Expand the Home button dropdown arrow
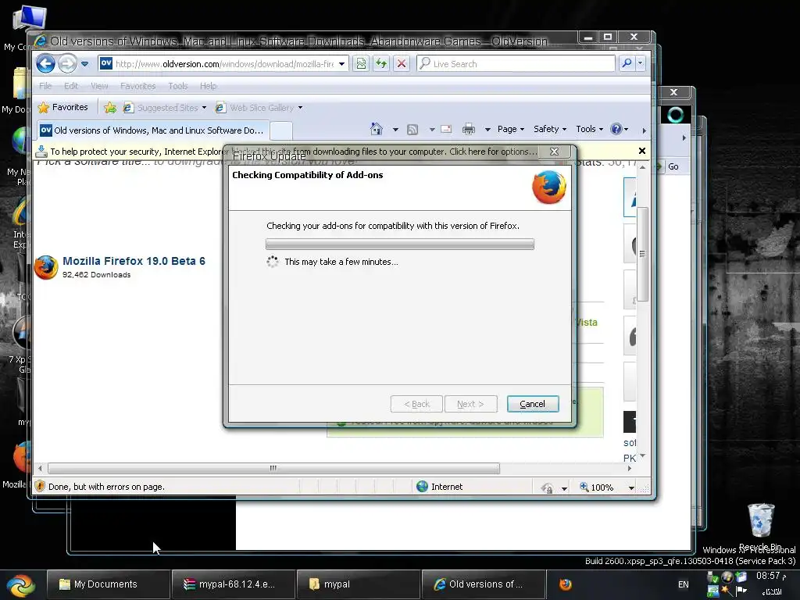This screenshot has height=600, width=800. [395, 130]
